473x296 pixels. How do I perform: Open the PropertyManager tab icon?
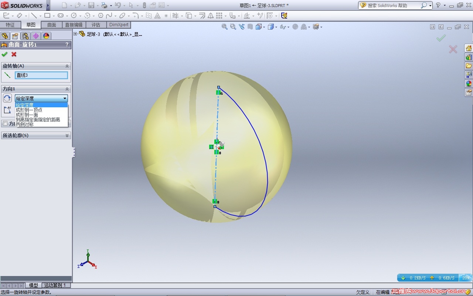point(15,36)
